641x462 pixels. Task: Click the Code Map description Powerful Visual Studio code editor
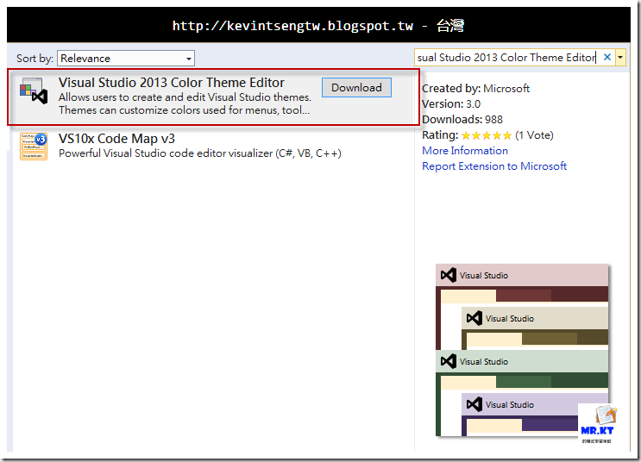(x=200, y=153)
